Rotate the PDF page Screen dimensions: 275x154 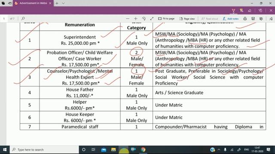pyautogui.click(x=144, y=19)
